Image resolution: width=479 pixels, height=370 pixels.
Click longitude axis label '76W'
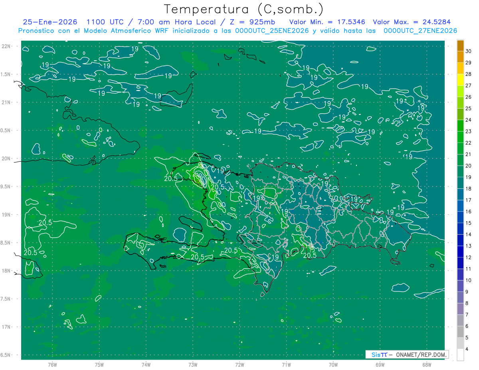(x=52, y=365)
